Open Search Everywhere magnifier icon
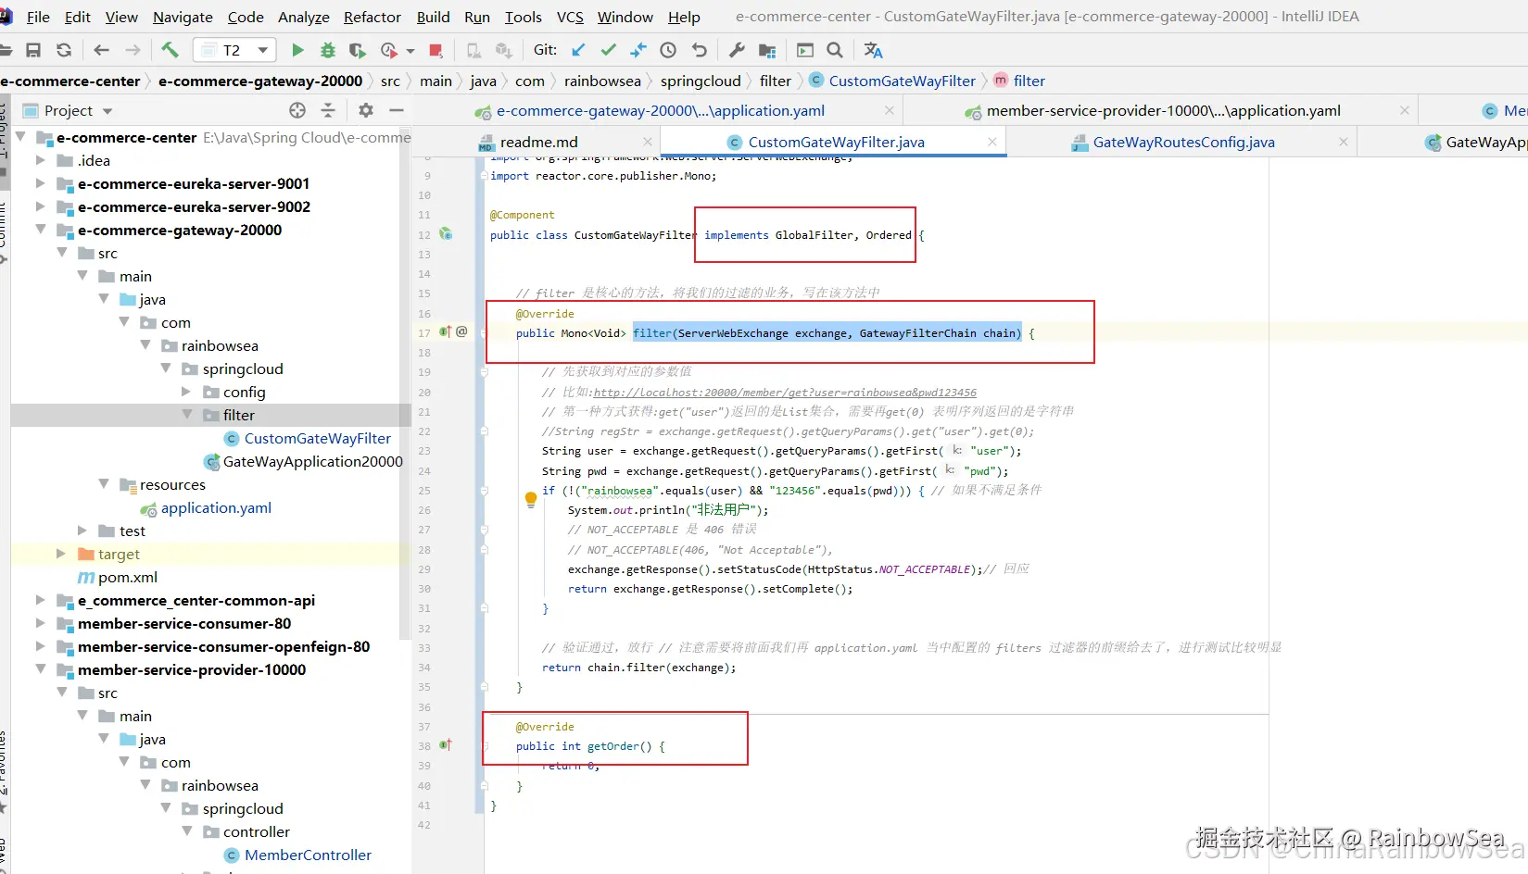 (835, 50)
